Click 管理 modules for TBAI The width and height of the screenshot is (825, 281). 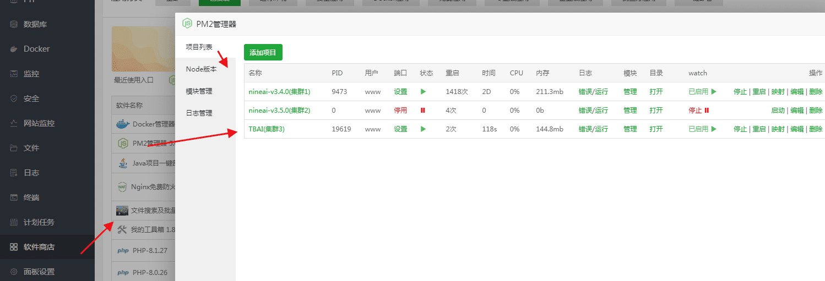pos(630,129)
